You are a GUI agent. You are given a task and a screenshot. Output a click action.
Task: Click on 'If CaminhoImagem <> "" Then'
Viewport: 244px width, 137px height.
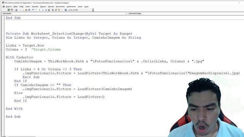pos(43,85)
